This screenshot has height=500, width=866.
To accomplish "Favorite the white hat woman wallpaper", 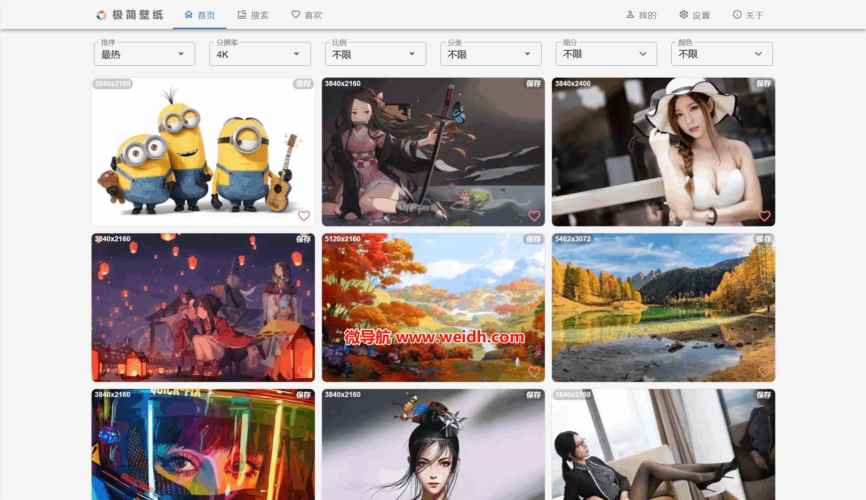I will pos(764,216).
